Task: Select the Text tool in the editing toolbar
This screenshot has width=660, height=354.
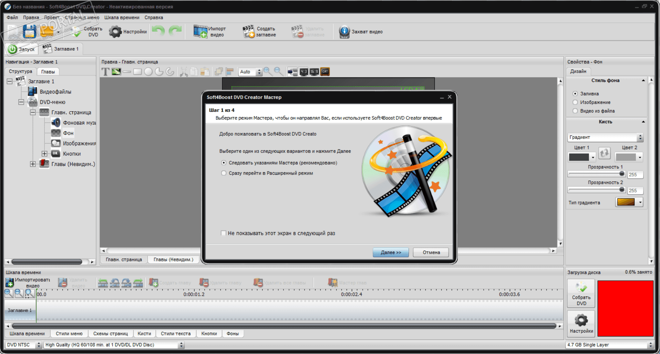Action: tap(105, 72)
